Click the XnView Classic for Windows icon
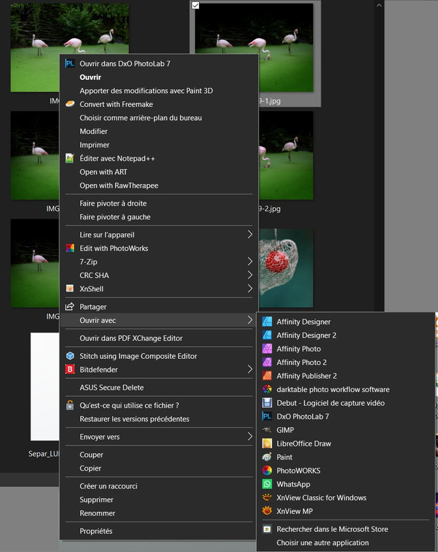 click(267, 497)
